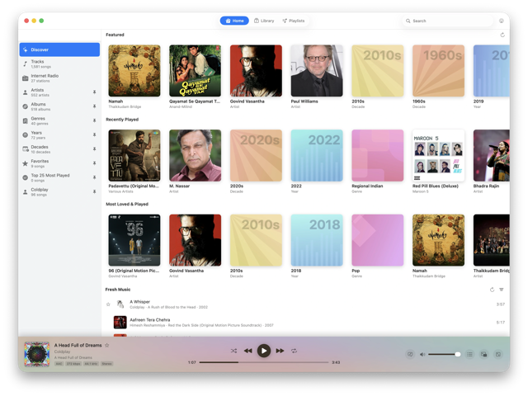Click the Genres sidebar icon
This screenshot has width=528, height=396.
(x=26, y=121)
